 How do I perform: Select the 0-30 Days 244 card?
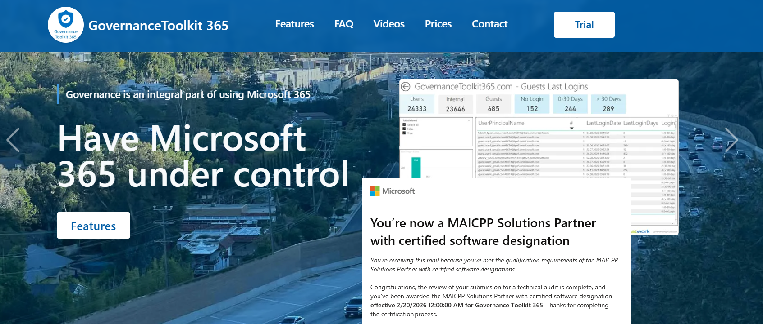pyautogui.click(x=570, y=104)
